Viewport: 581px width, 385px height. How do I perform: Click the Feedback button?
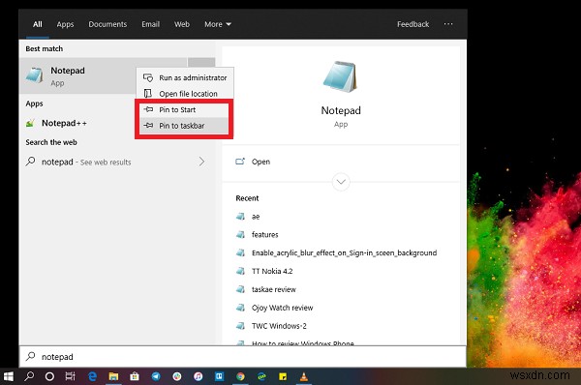point(413,24)
